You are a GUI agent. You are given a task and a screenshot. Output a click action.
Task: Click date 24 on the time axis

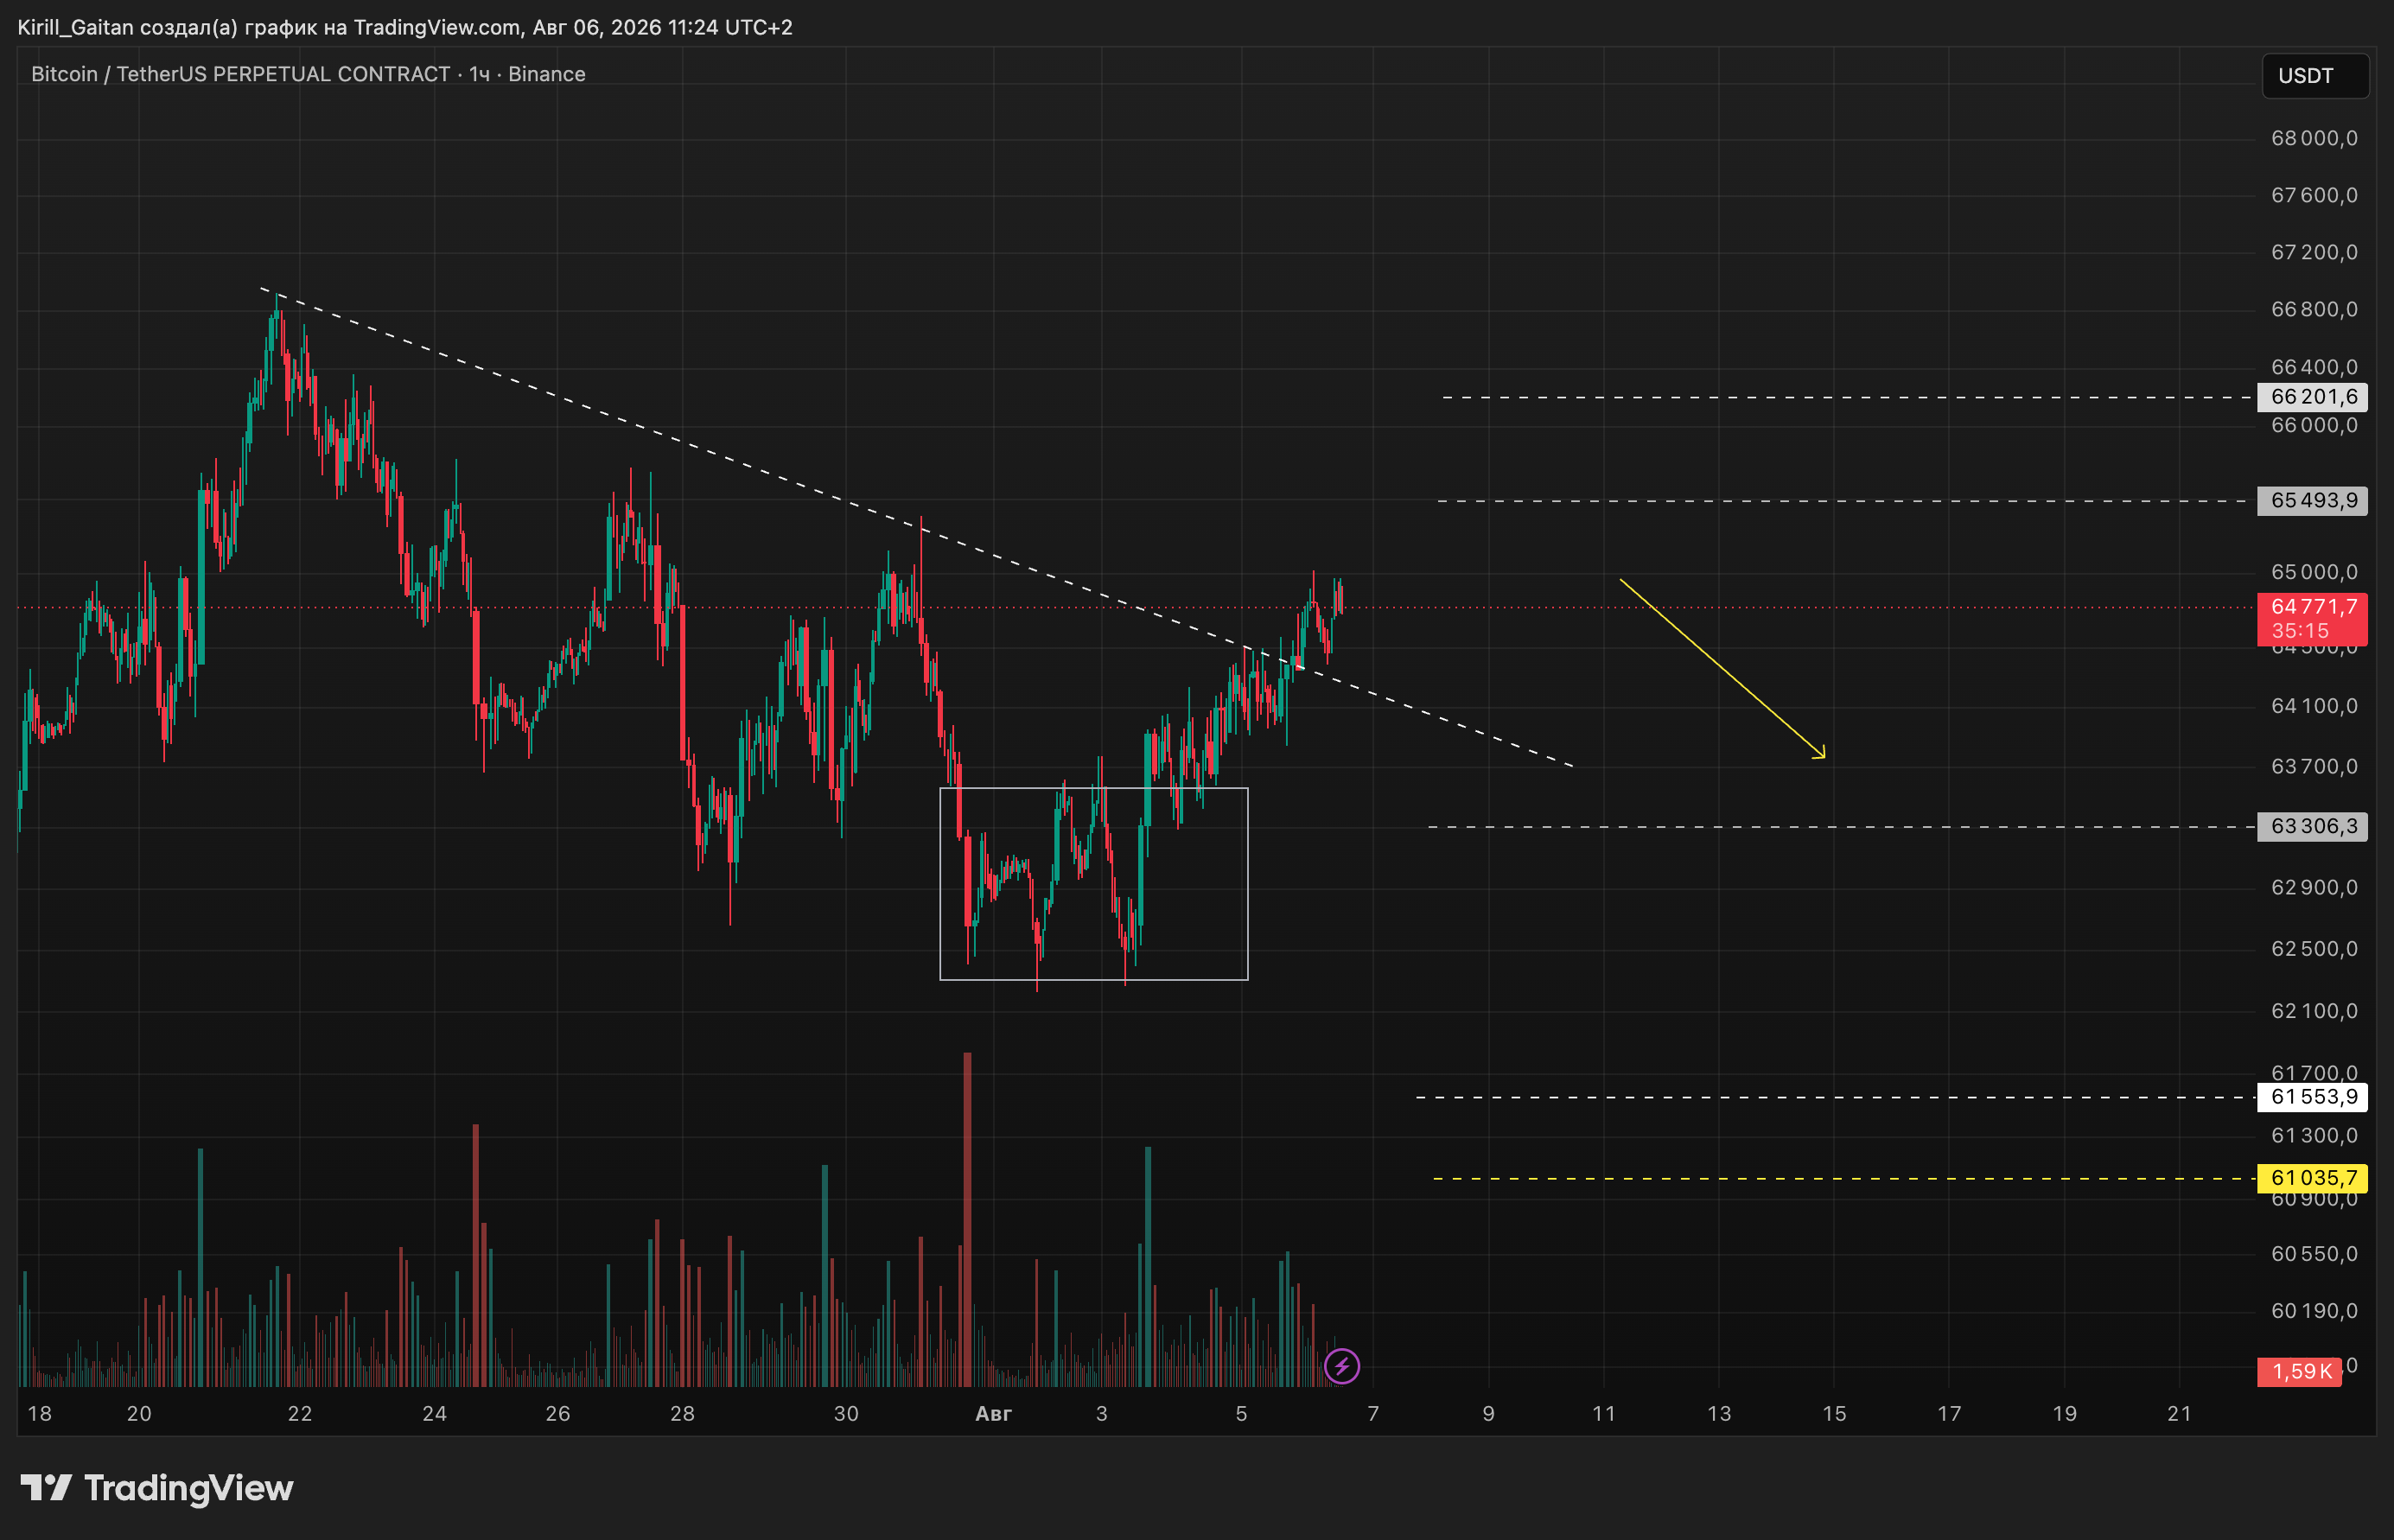(435, 1413)
